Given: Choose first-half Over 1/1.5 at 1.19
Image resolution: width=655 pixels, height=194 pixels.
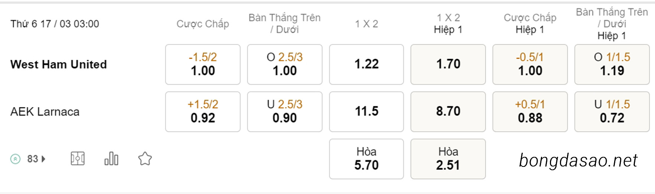Looking at the screenshot, I should pos(612,64).
